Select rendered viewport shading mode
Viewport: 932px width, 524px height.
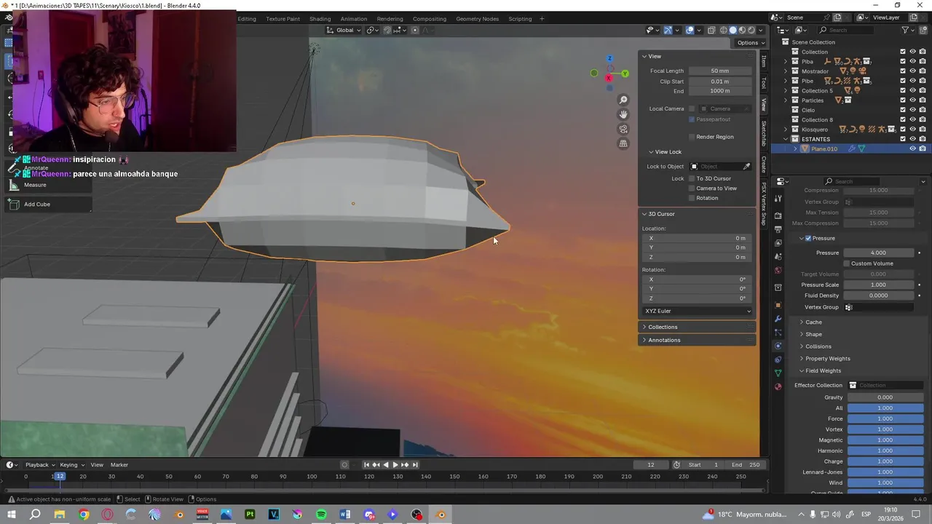pos(752,30)
